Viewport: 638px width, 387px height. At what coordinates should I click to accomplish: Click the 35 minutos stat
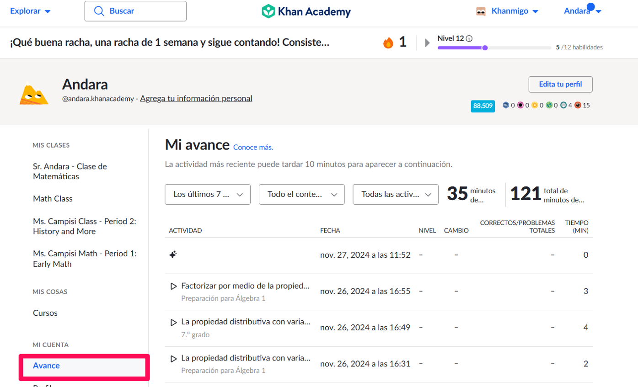point(471,194)
